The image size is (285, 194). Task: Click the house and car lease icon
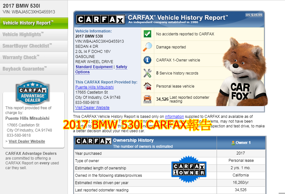point(147,86)
